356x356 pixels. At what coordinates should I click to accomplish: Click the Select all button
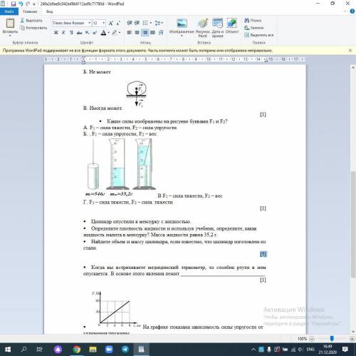click(x=258, y=35)
